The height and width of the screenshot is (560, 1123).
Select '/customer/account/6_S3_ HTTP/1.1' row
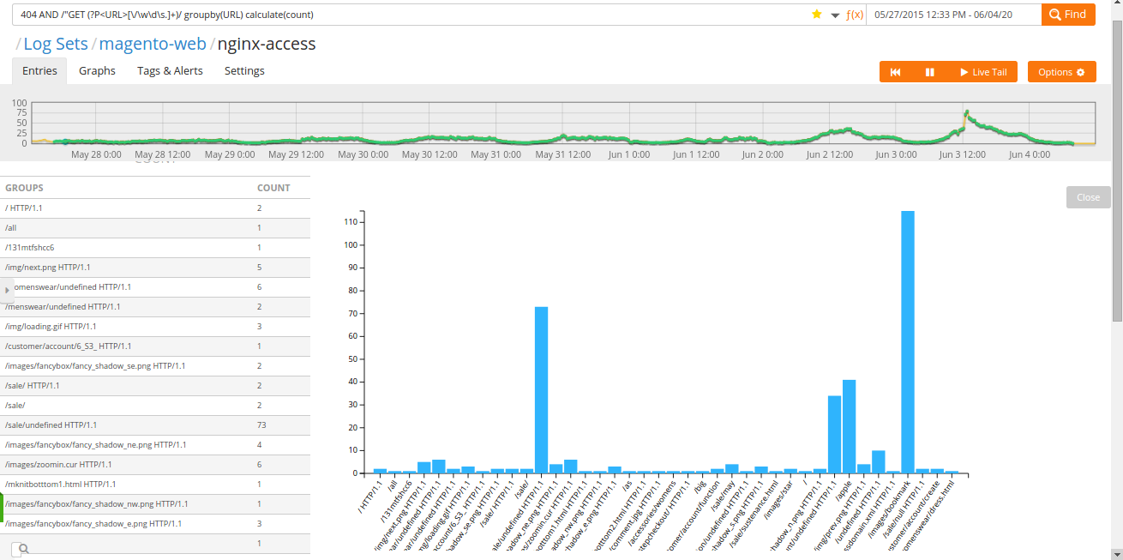[x=155, y=346]
